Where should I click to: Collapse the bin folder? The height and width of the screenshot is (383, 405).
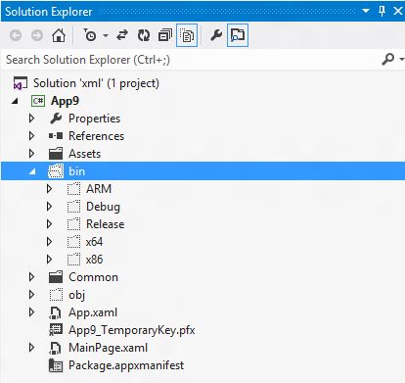pos(32,171)
